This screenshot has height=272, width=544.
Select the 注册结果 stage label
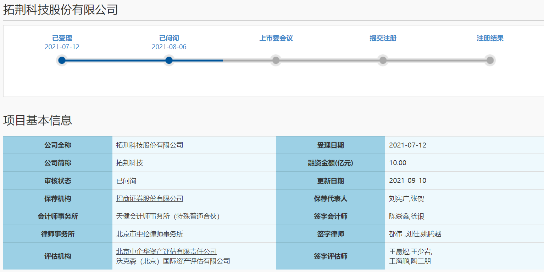[x=490, y=38]
